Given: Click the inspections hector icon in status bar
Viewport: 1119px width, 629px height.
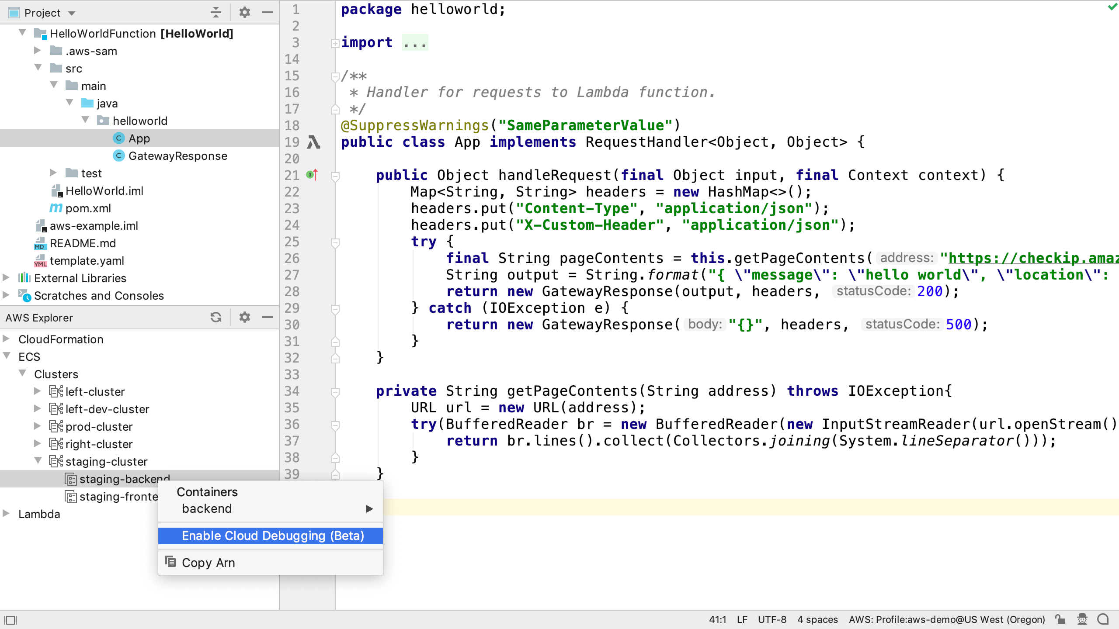Looking at the screenshot, I should (x=1082, y=619).
